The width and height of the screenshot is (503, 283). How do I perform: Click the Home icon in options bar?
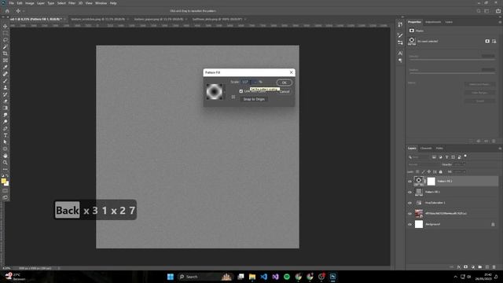coord(7,11)
